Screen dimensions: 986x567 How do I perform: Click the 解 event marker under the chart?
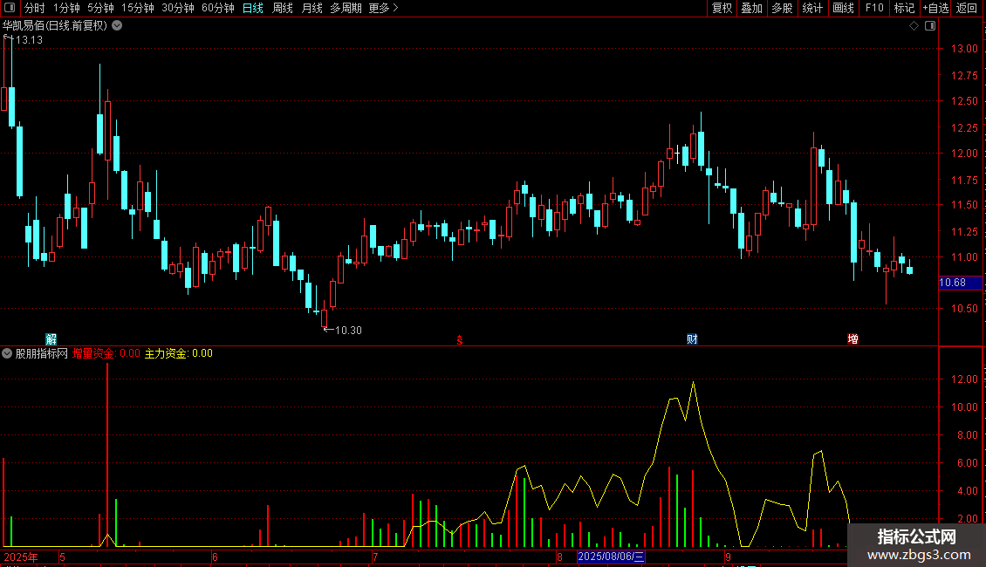coord(51,339)
